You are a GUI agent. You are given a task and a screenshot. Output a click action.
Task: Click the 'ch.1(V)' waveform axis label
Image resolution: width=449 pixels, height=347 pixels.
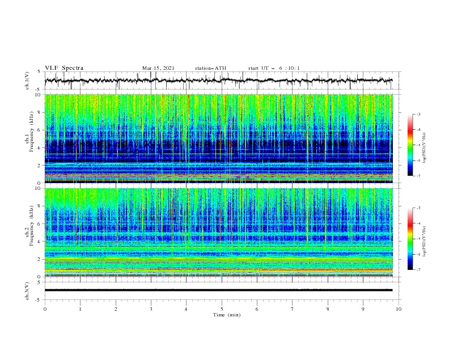pos(27,81)
